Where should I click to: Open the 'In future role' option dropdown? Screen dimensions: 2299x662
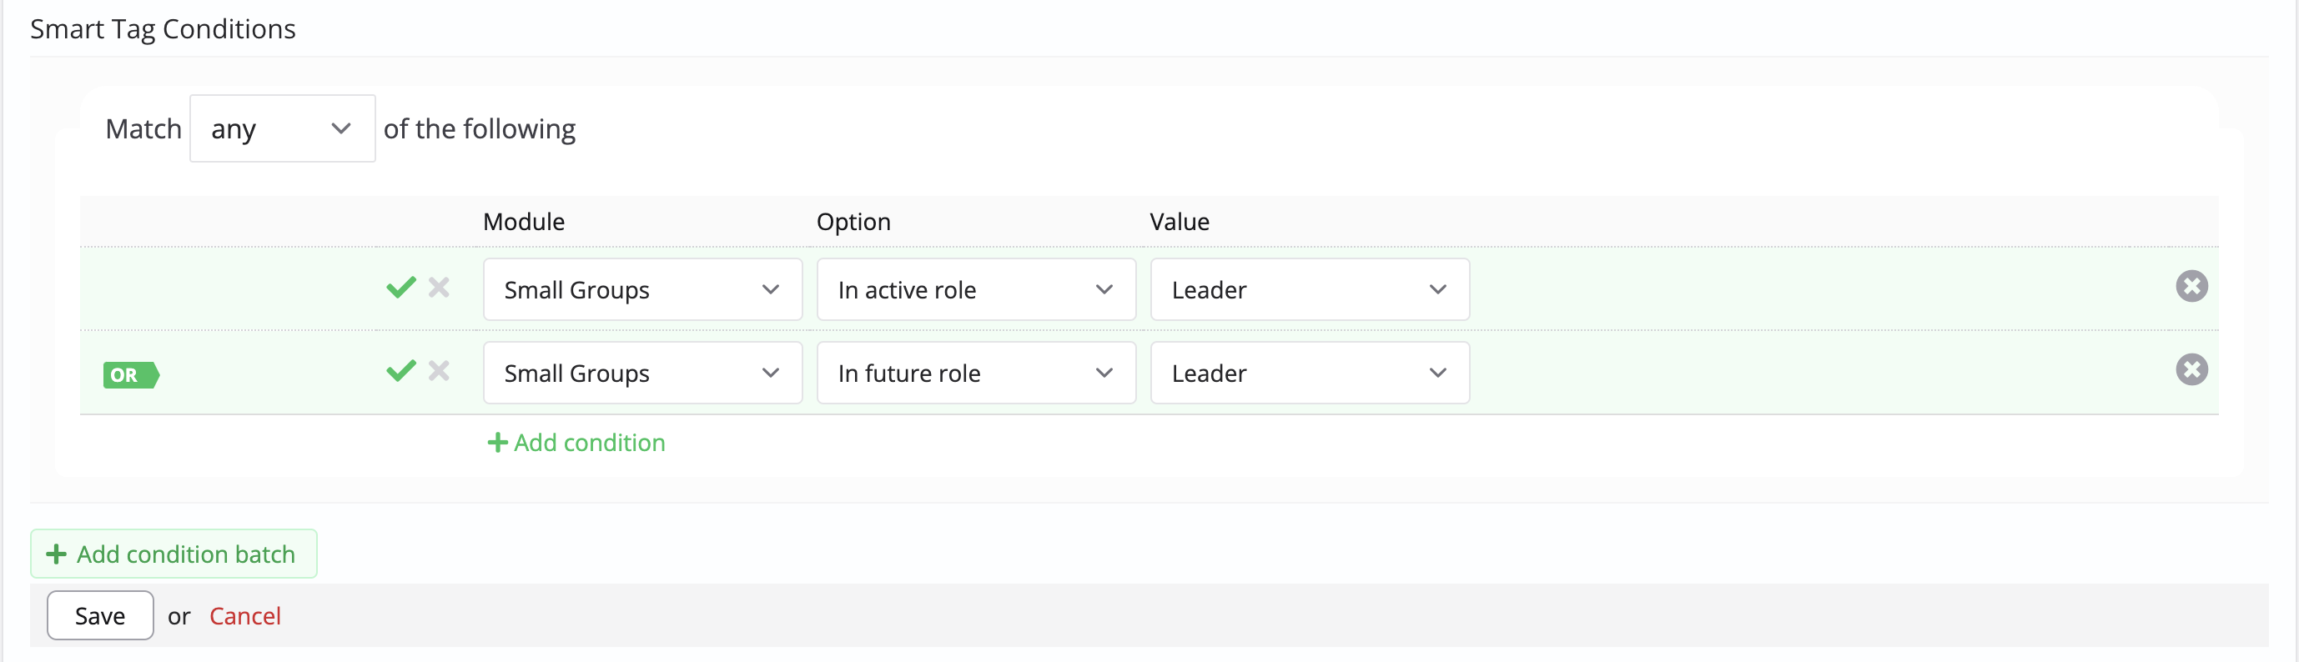(975, 373)
